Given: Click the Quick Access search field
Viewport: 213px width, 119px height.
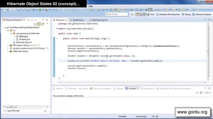Looking at the screenshot, I should pos(116,14).
